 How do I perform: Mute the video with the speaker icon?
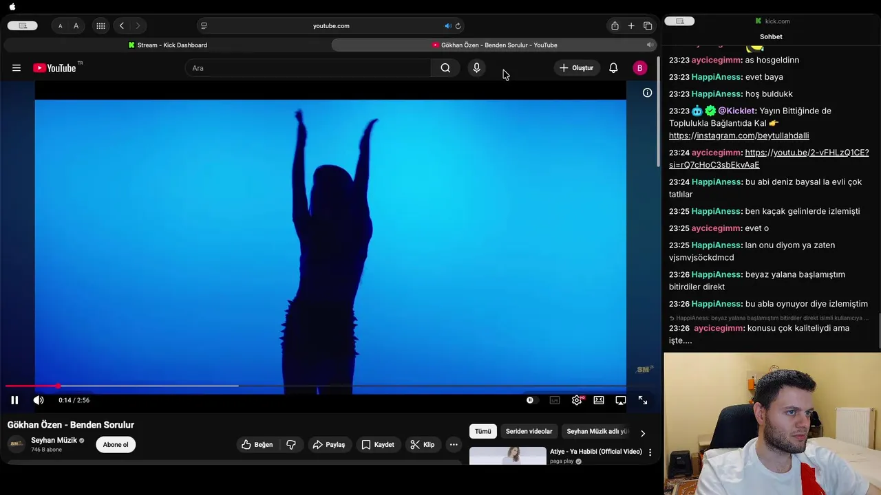[39, 400]
